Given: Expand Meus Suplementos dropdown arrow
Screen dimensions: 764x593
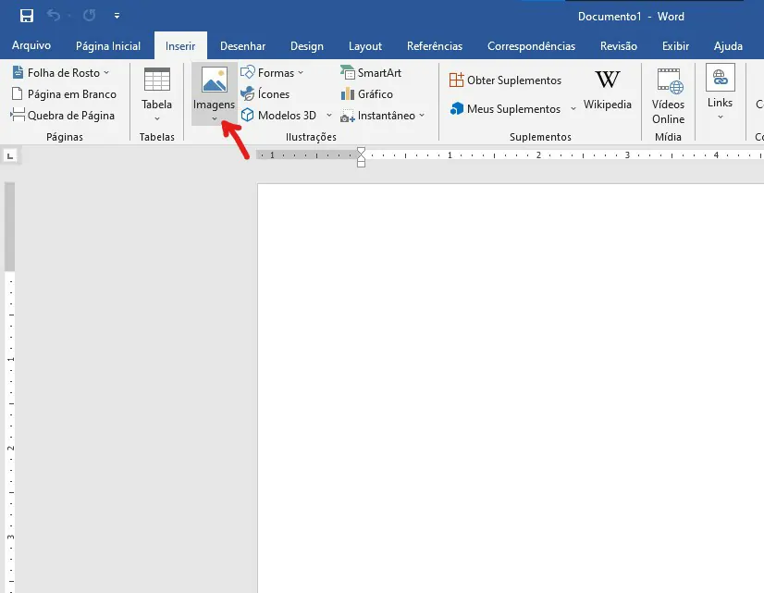Looking at the screenshot, I should [x=573, y=108].
